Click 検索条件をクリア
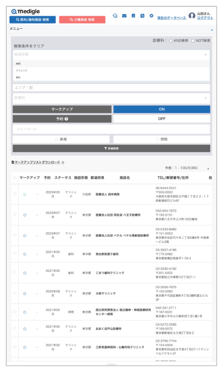This screenshot has height=373, width=223. (29, 46)
